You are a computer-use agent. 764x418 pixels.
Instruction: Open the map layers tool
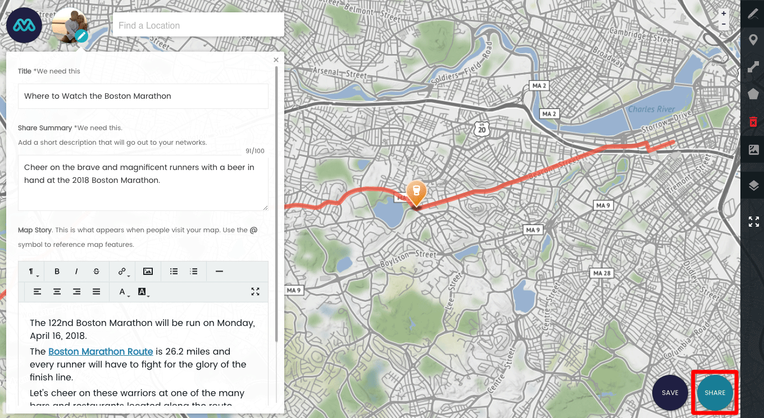click(753, 186)
